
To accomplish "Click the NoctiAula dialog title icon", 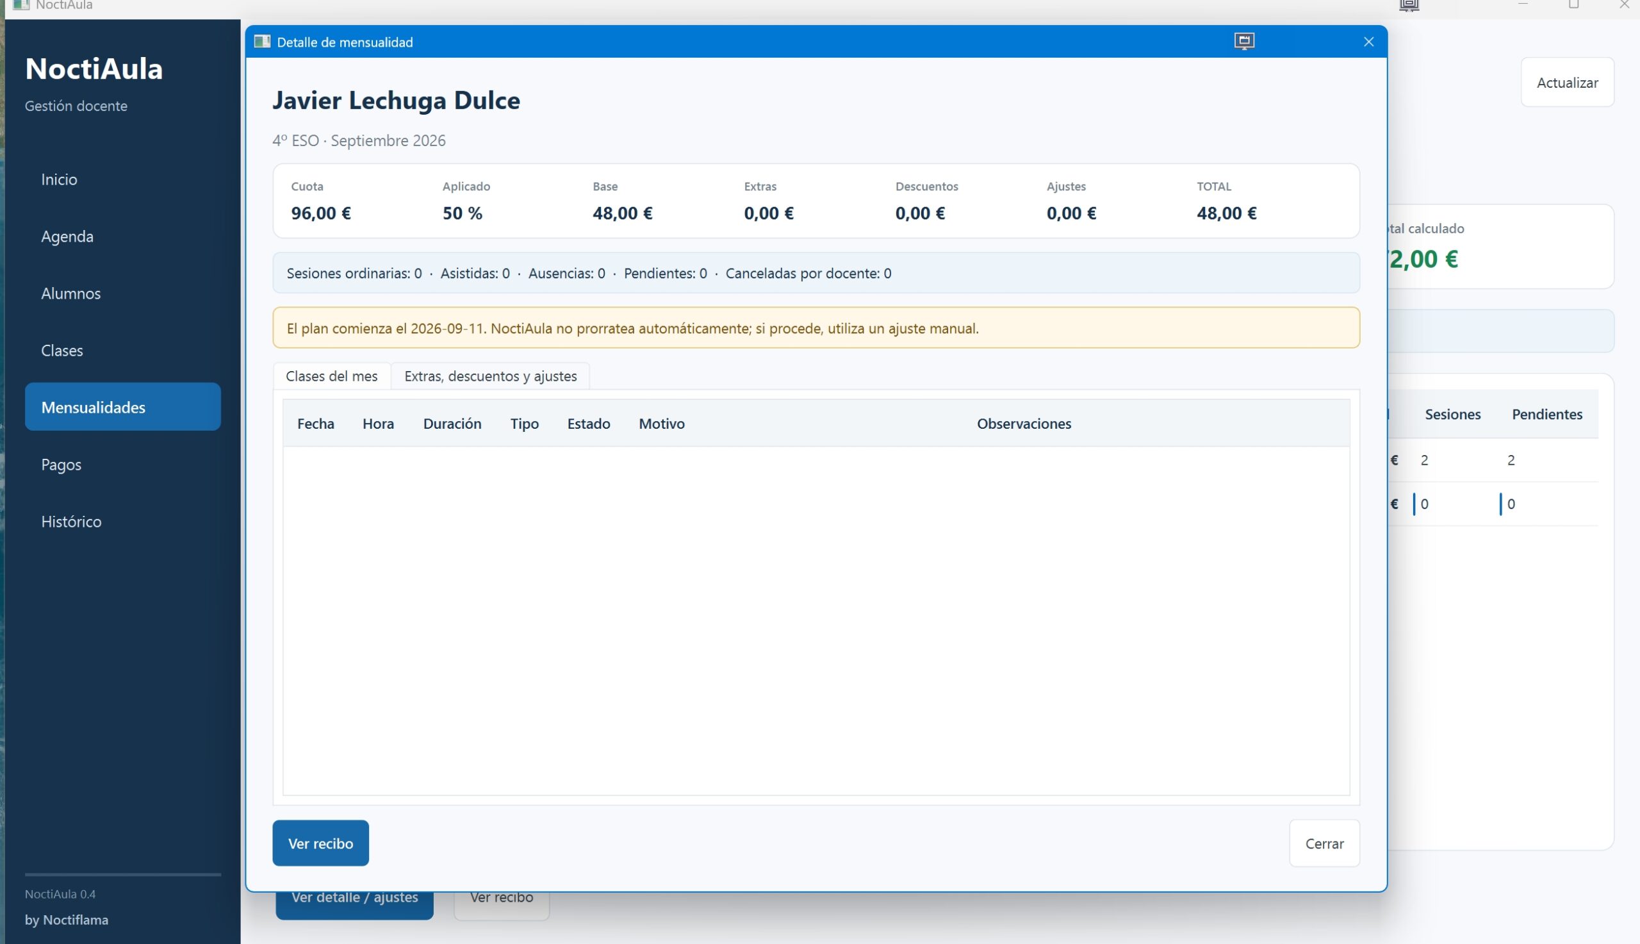I will (263, 42).
